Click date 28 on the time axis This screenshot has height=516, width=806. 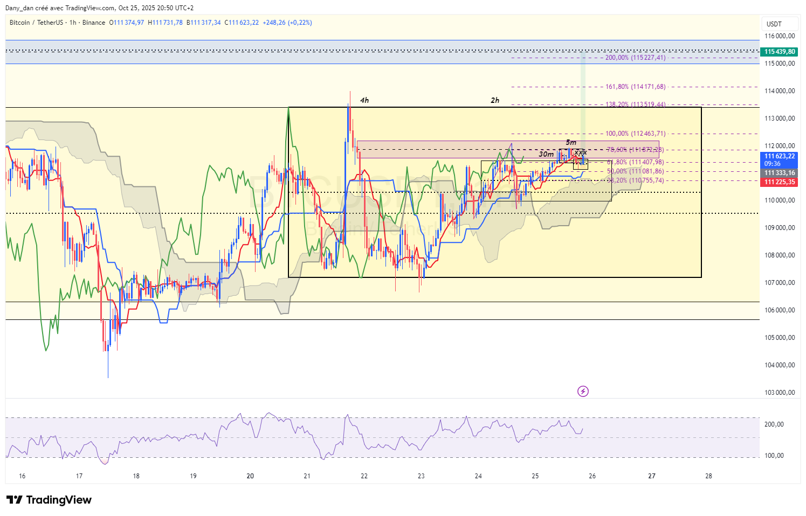click(x=708, y=476)
